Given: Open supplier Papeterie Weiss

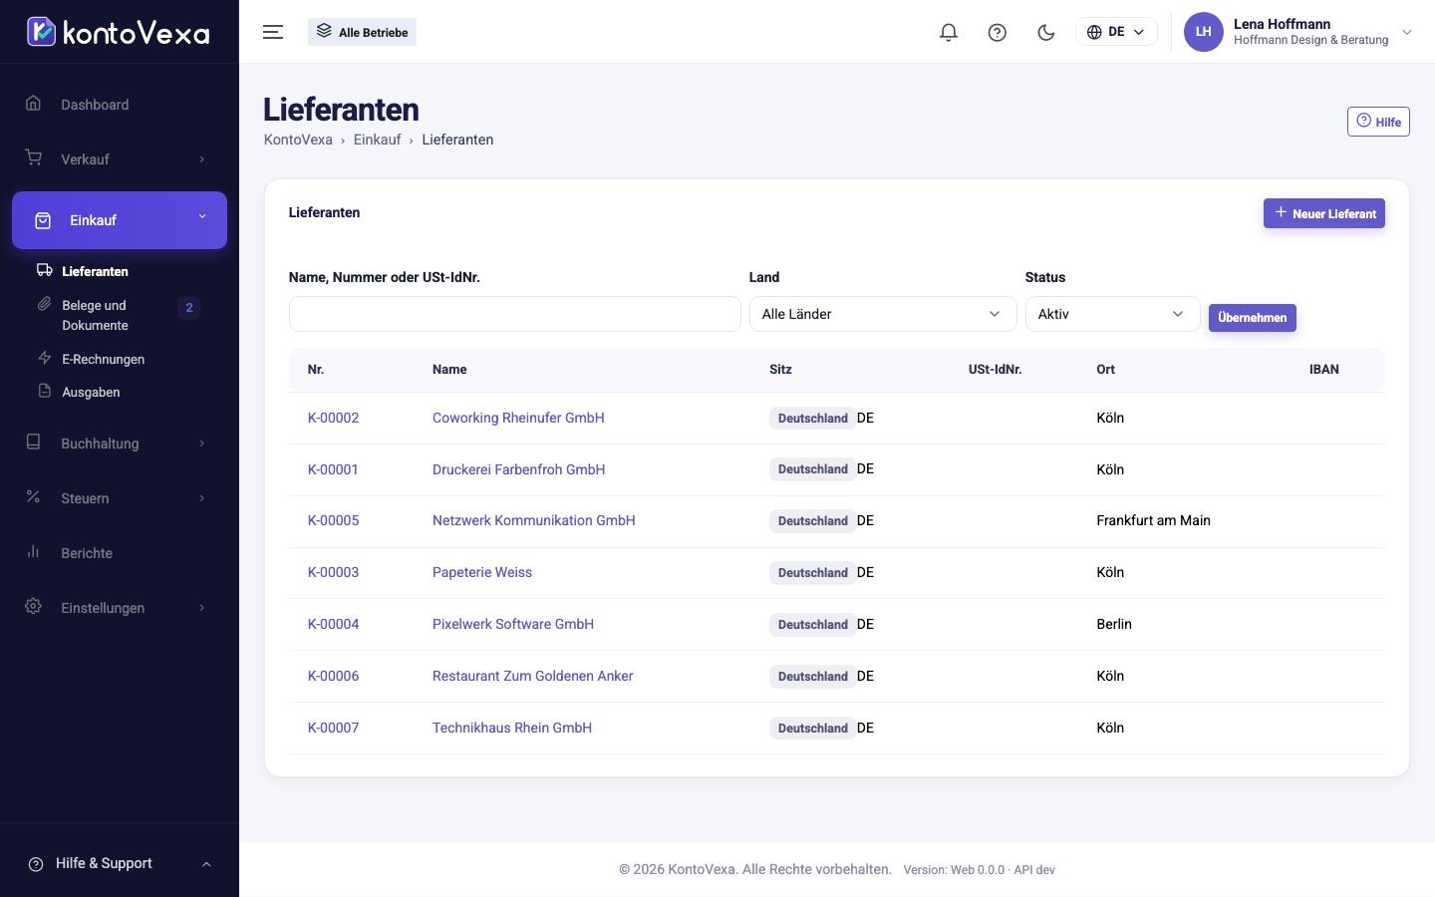Looking at the screenshot, I should [x=482, y=572].
